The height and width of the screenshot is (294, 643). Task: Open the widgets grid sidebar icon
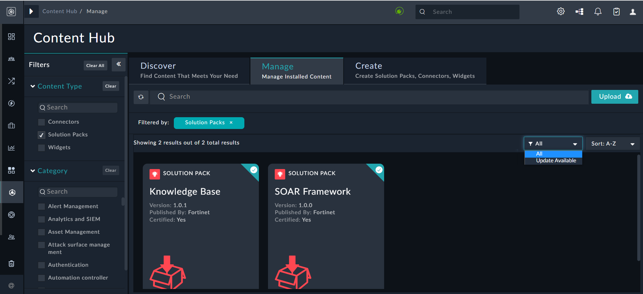pyautogui.click(x=11, y=170)
